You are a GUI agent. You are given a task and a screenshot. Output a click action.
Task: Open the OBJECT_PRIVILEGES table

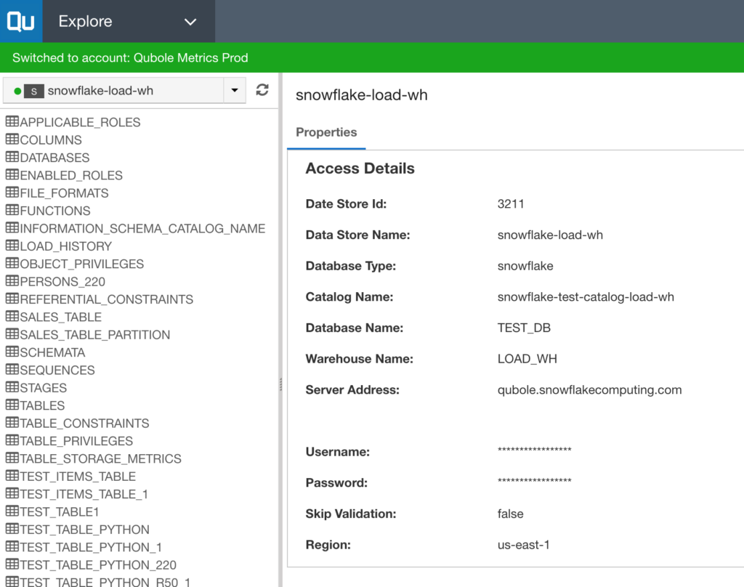(81, 264)
